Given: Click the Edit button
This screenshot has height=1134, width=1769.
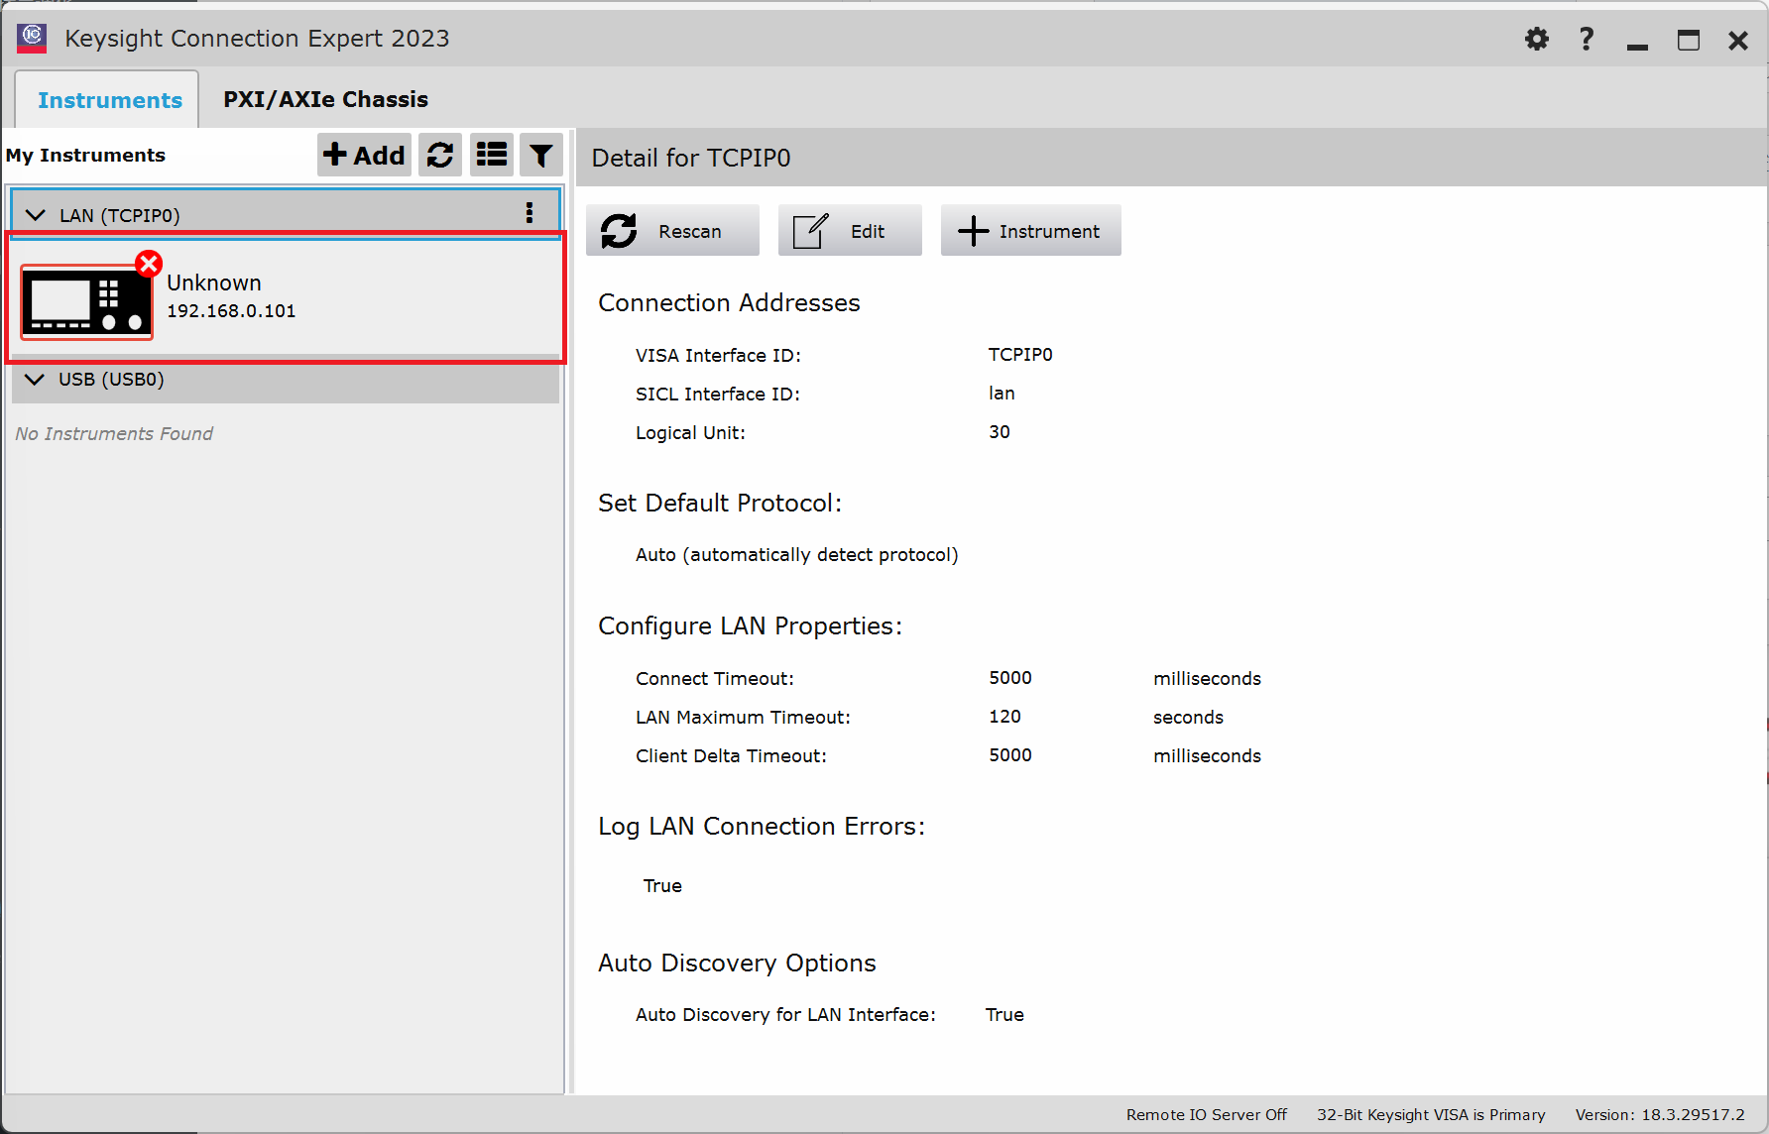Looking at the screenshot, I should coord(850,231).
